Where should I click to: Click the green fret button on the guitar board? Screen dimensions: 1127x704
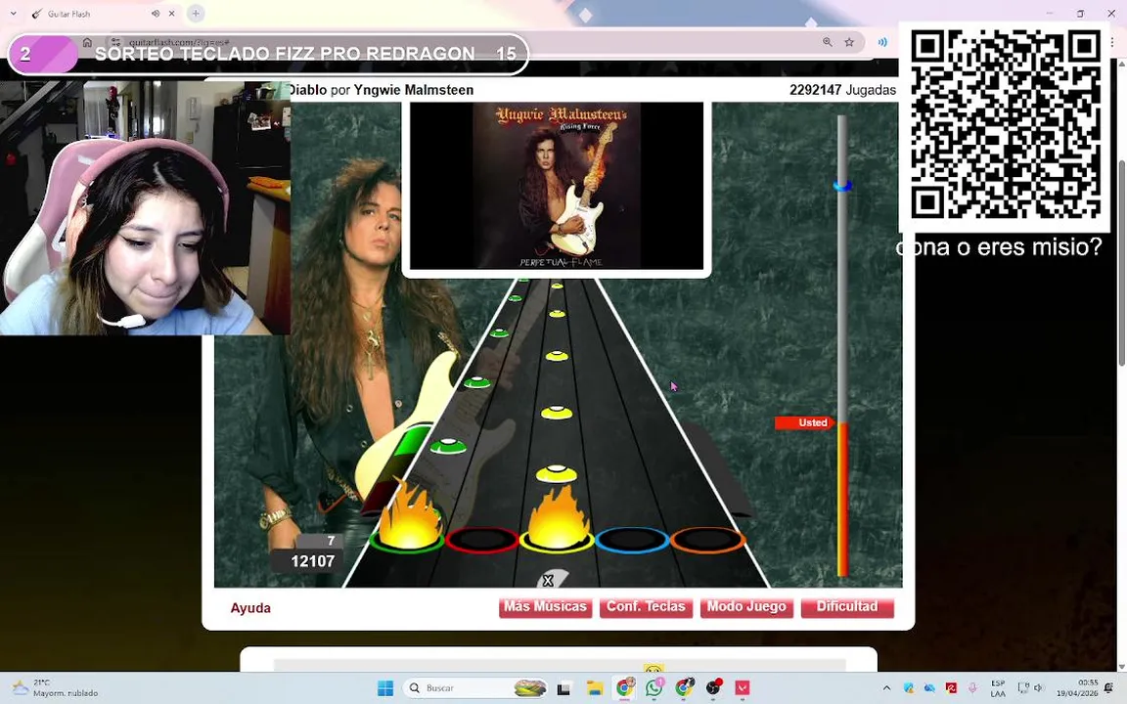407,539
